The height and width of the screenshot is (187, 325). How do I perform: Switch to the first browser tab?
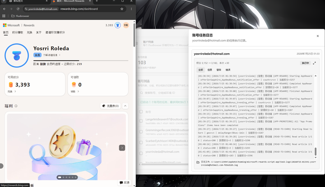(x=28, y=1)
